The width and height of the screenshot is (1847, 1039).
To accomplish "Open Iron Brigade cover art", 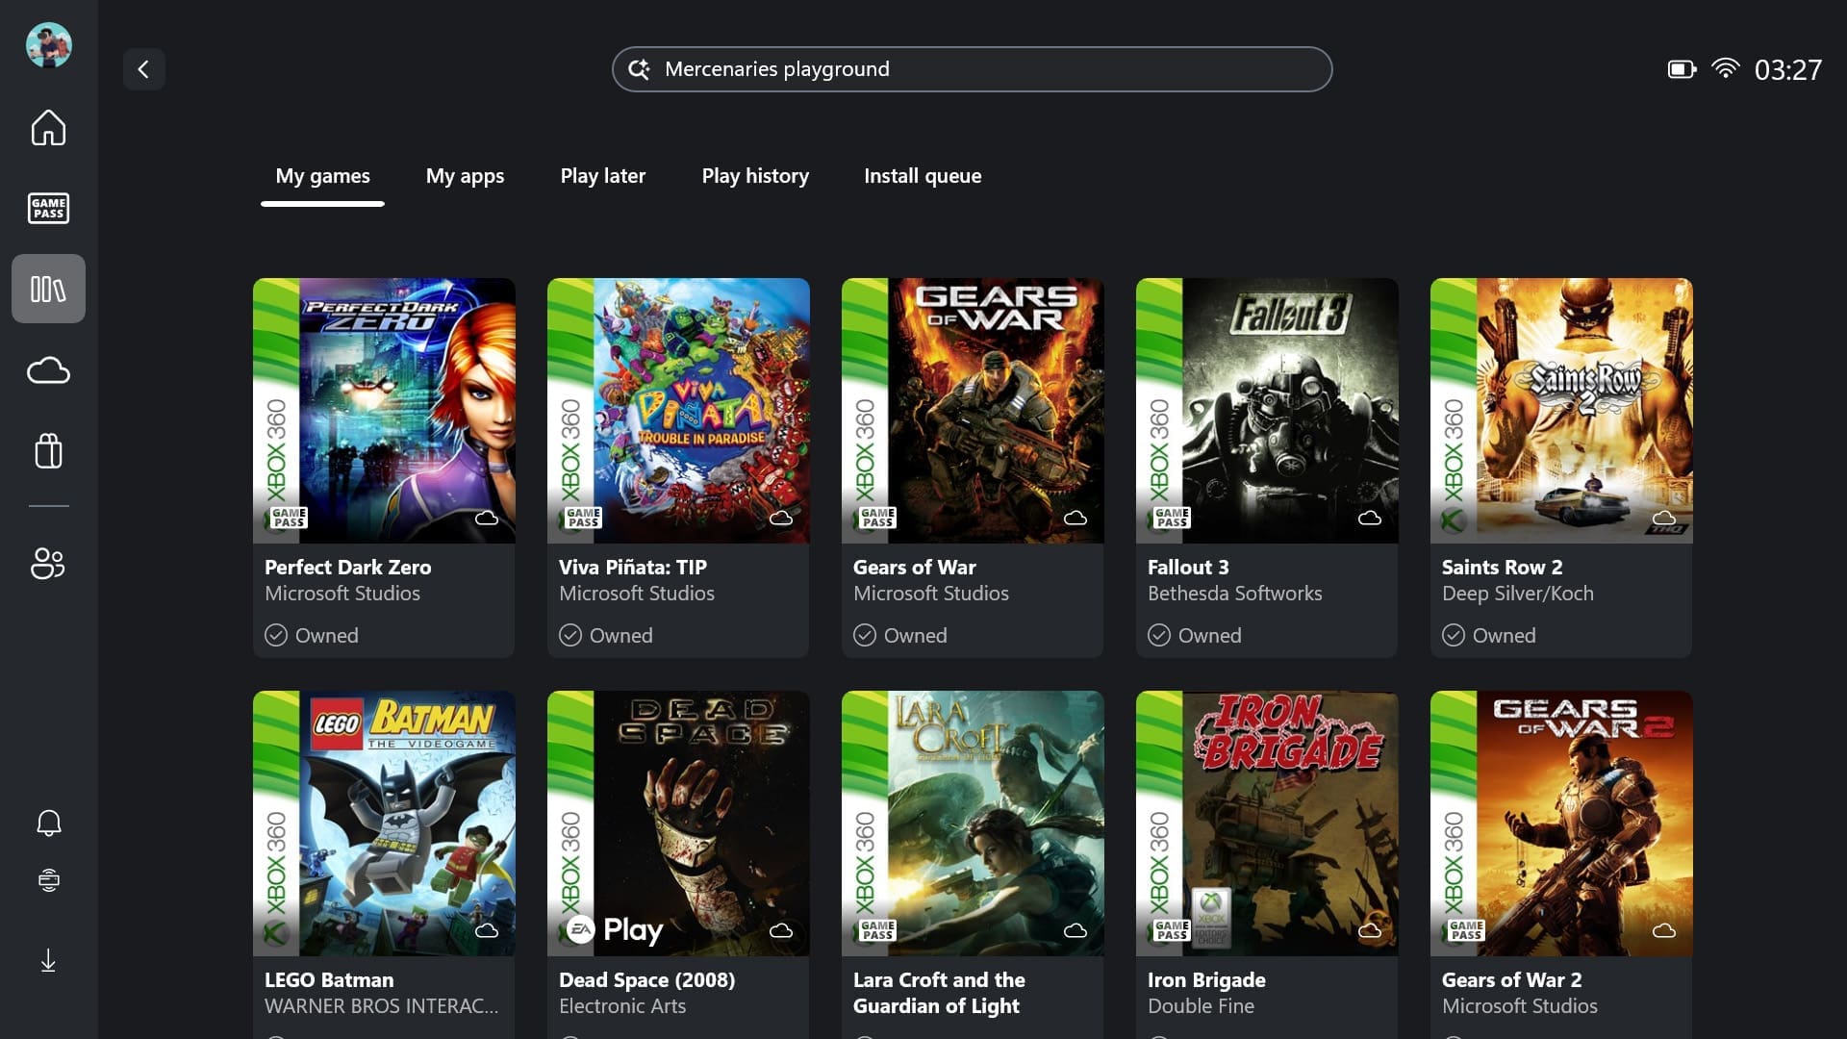I will pos(1267,824).
